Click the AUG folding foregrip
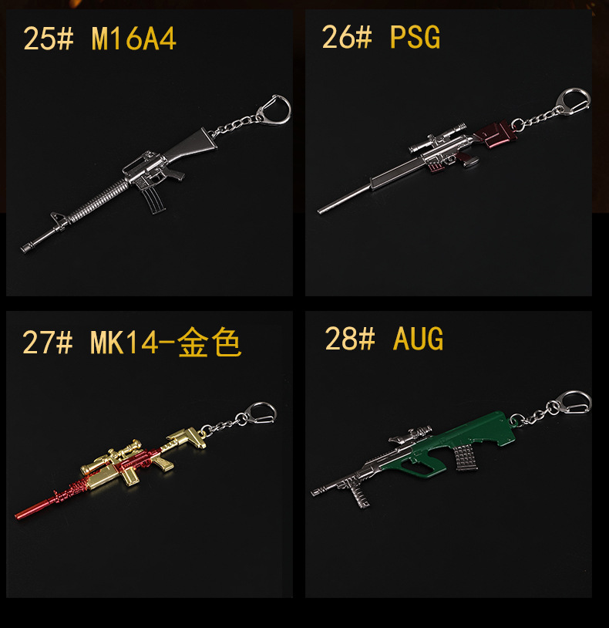The image size is (609, 628). point(359,494)
